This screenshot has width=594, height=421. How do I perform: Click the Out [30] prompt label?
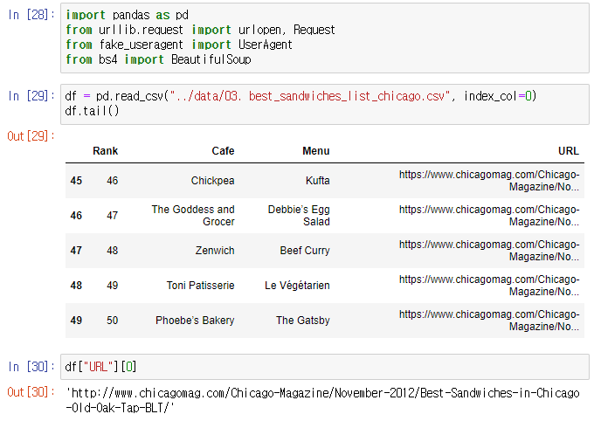31,392
